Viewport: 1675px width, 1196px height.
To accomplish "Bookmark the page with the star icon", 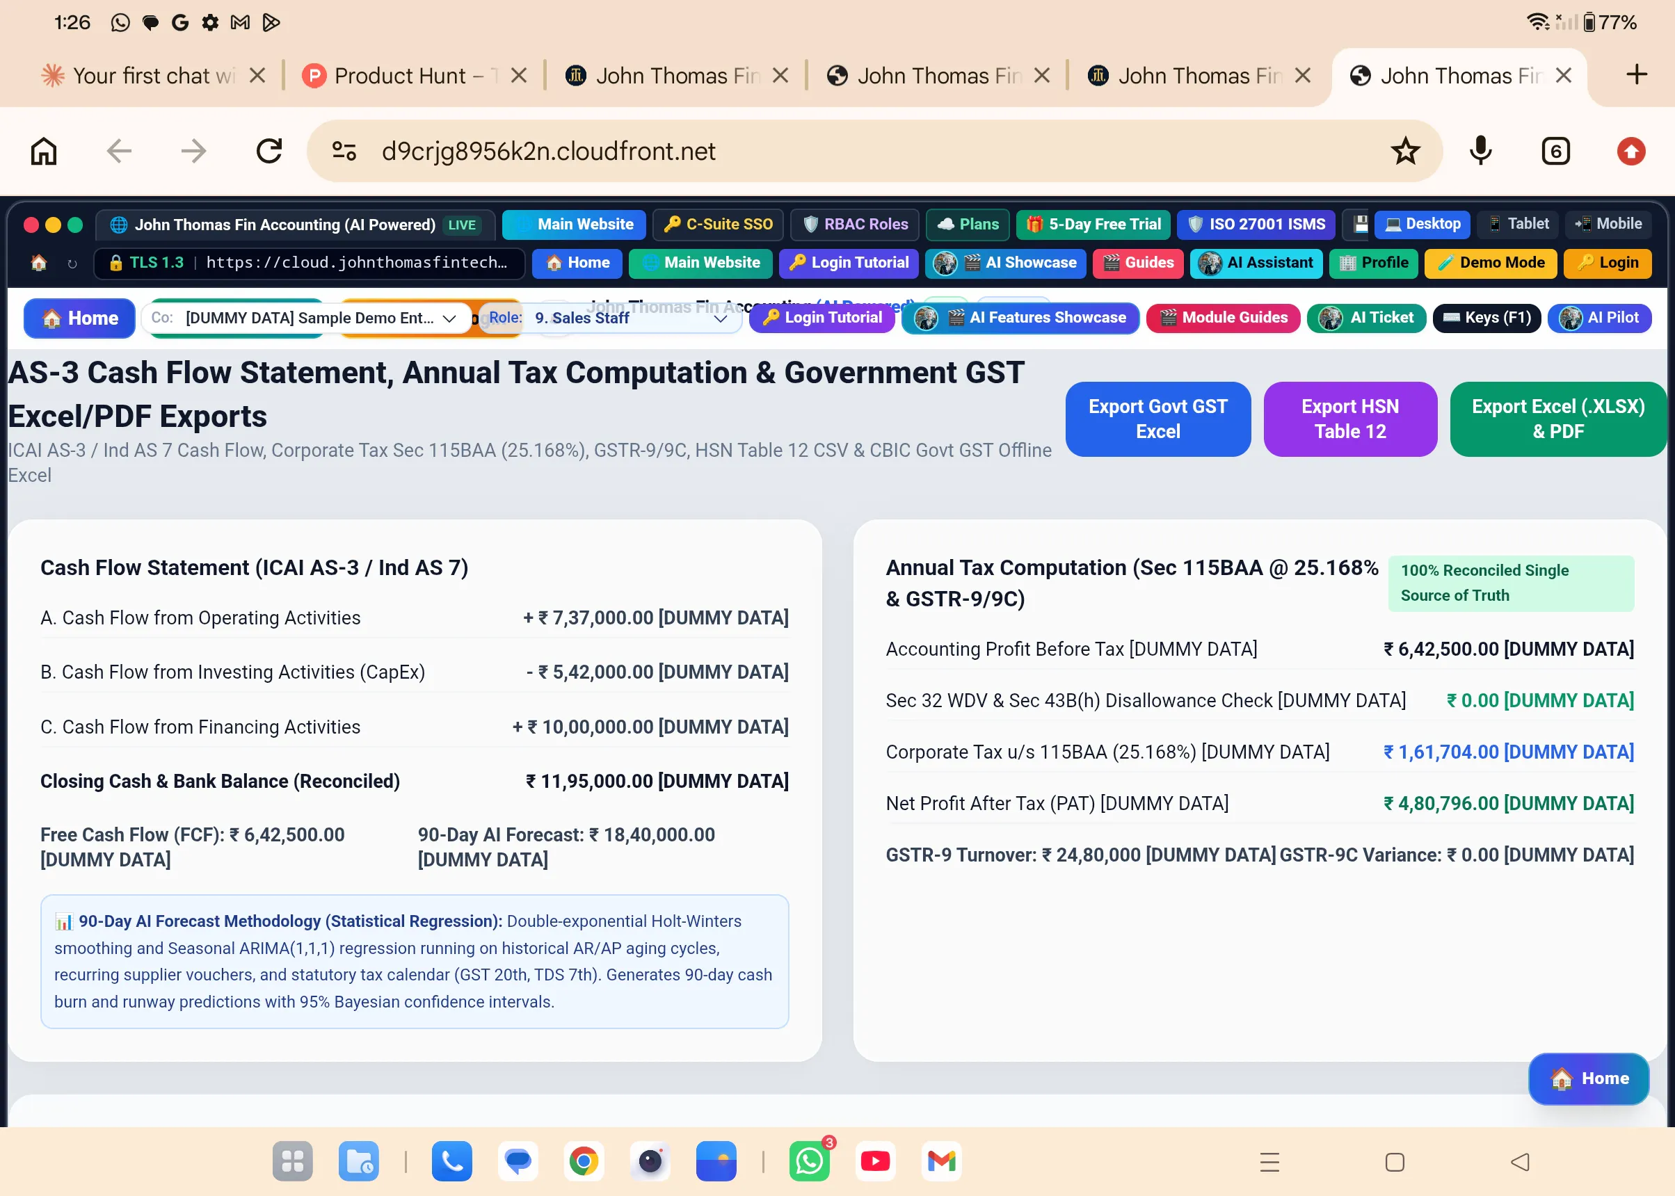I will coord(1405,152).
